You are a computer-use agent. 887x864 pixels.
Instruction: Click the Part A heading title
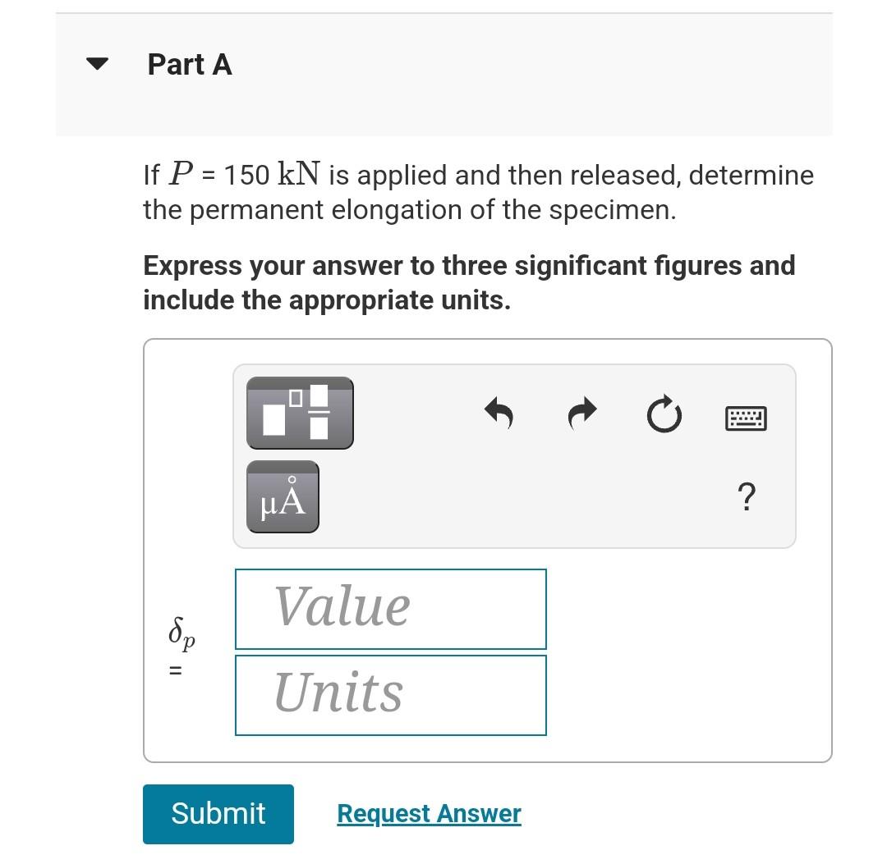pos(190,64)
